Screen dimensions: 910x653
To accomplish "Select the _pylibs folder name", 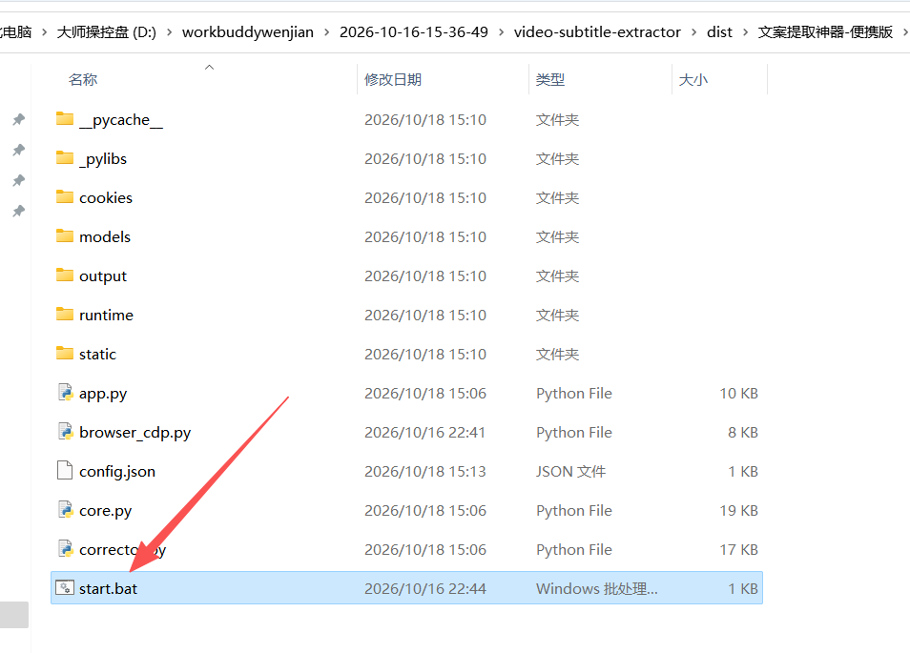I will [x=103, y=159].
